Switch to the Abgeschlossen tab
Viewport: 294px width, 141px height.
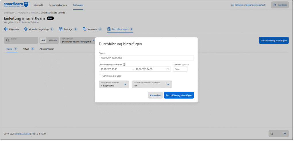click(47, 49)
